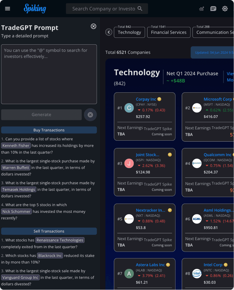Screen dimensions: 234x290
Task: Select the Temasek Holdings investor tag
Action: [19, 189]
